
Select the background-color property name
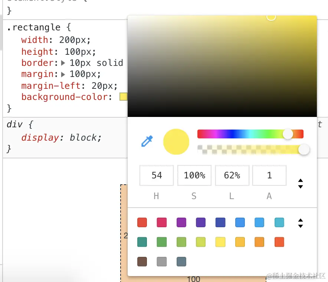(x=65, y=97)
